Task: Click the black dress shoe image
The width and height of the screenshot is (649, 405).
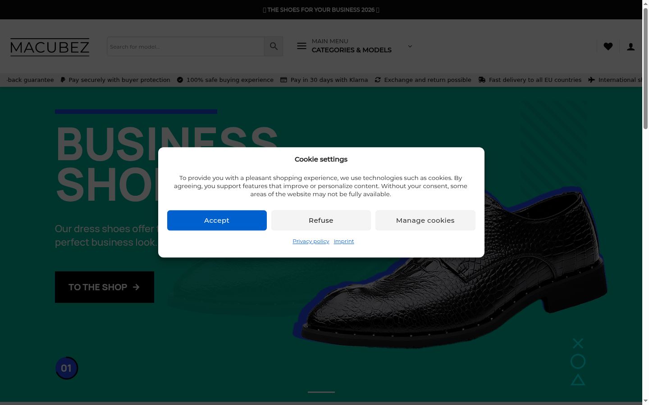Action: [x=451, y=268]
